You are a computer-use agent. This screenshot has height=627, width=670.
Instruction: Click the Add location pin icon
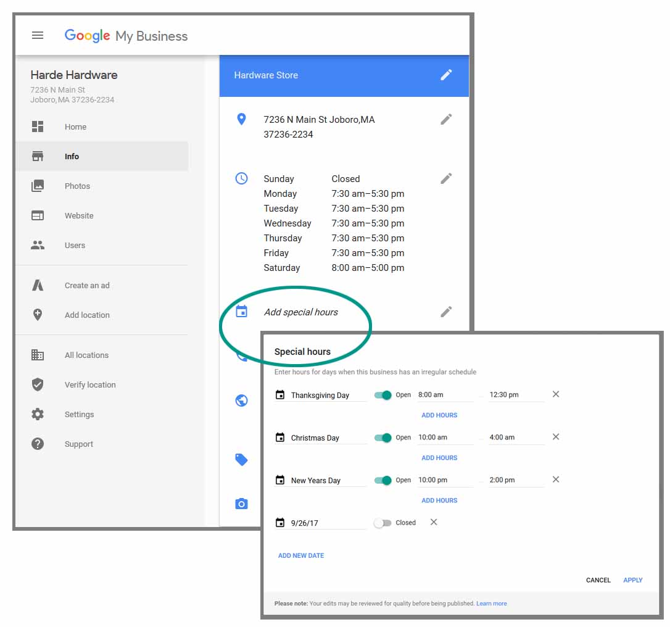(38, 315)
